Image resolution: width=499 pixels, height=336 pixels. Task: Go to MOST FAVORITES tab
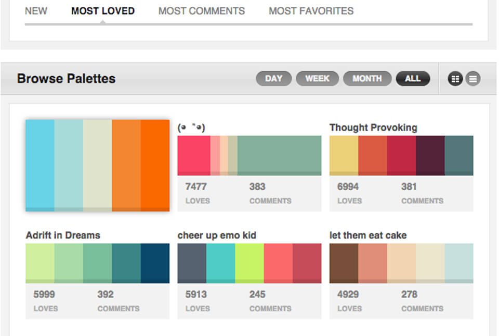tap(311, 11)
